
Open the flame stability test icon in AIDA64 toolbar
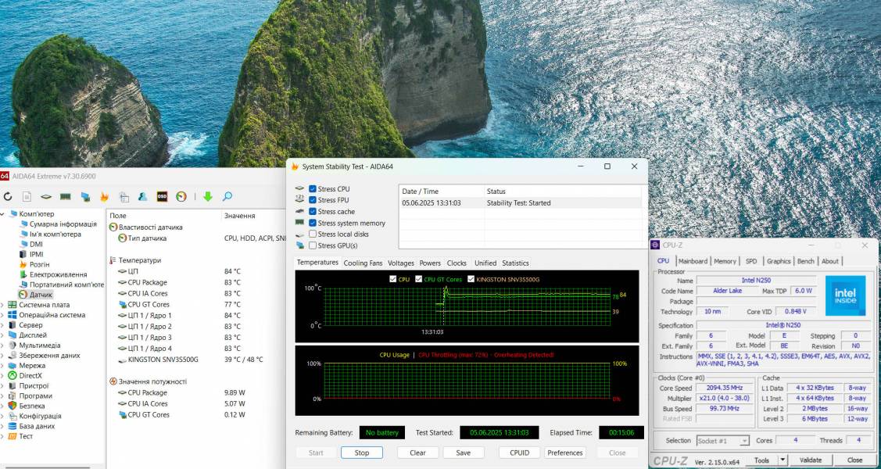pyautogui.click(x=104, y=196)
